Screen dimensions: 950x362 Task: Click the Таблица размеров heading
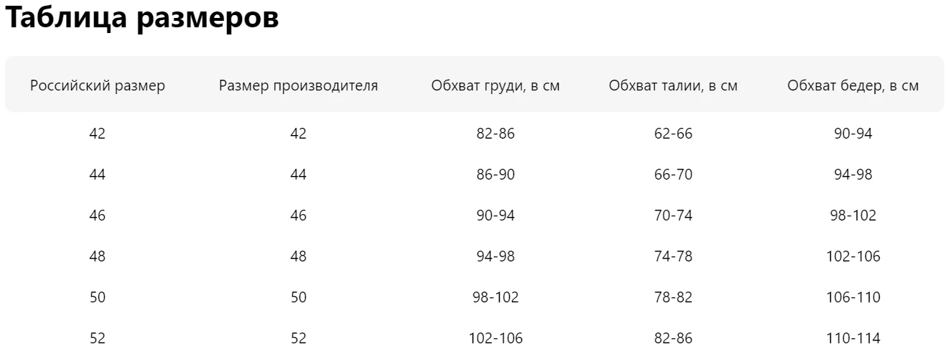click(142, 19)
